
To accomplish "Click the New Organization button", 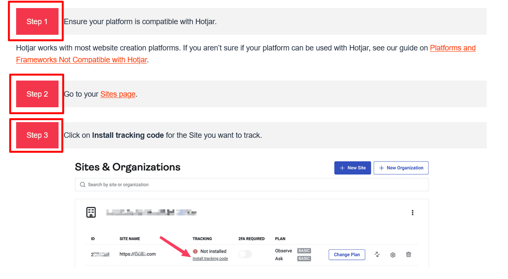I will click(x=401, y=167).
